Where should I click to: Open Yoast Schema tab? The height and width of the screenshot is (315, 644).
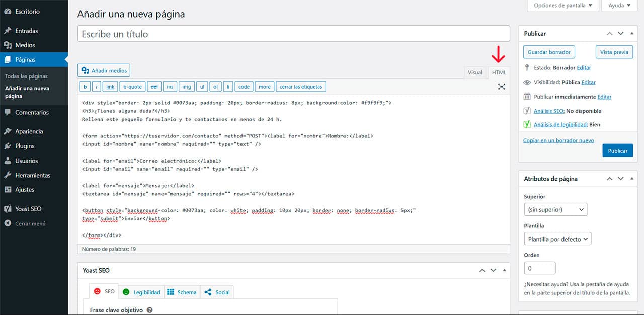point(182,292)
